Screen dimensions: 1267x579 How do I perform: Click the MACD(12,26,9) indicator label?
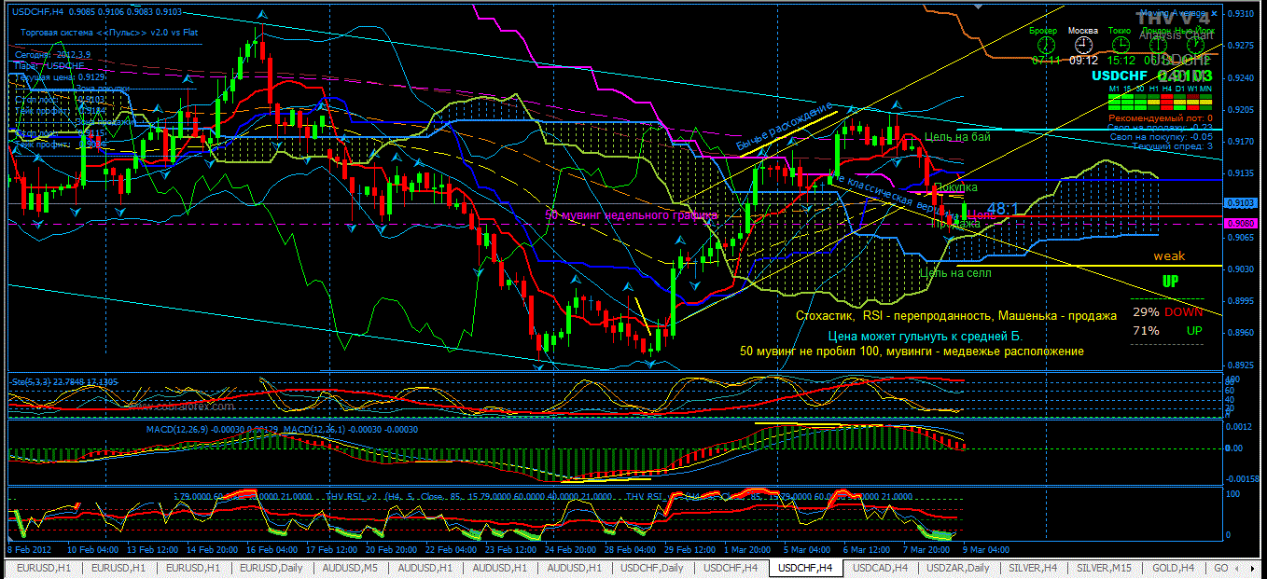pos(175,429)
